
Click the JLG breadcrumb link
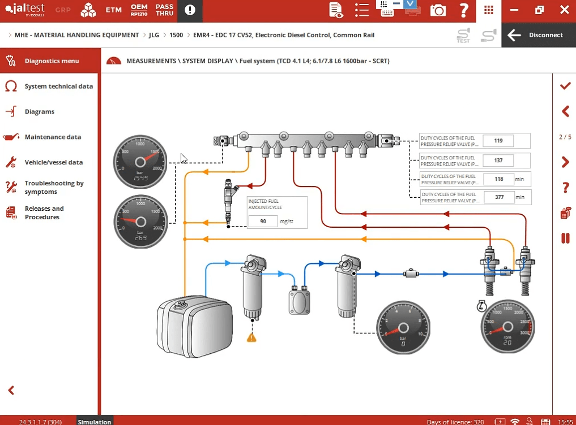tap(153, 35)
